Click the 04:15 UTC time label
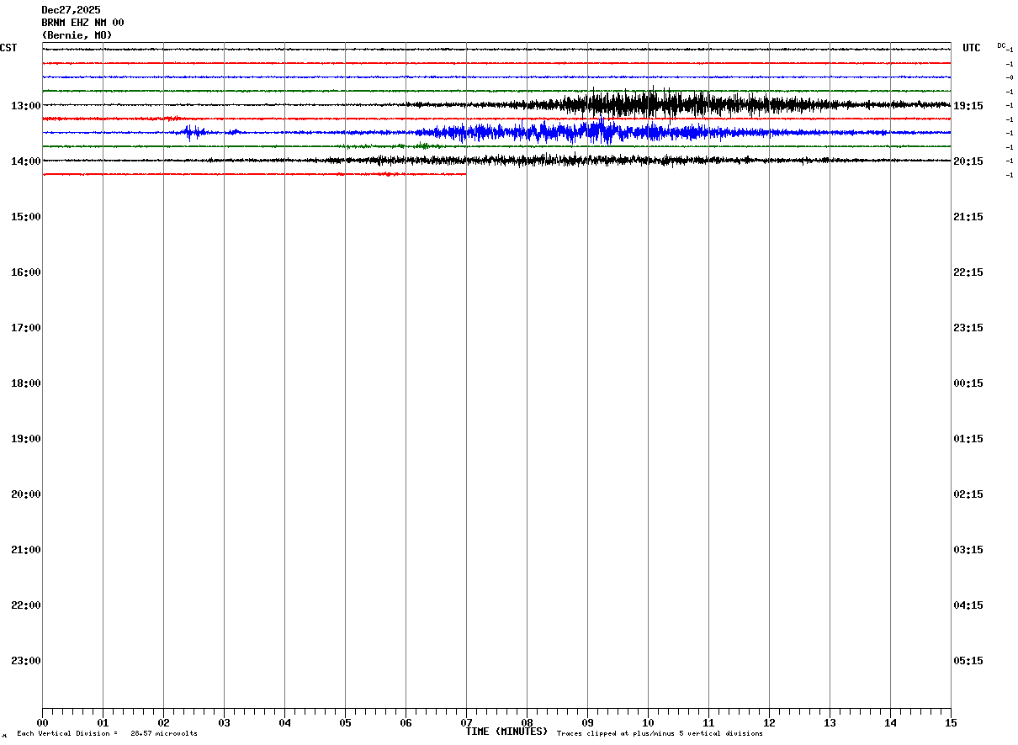Viewport: 1018px width, 745px height. (968, 605)
